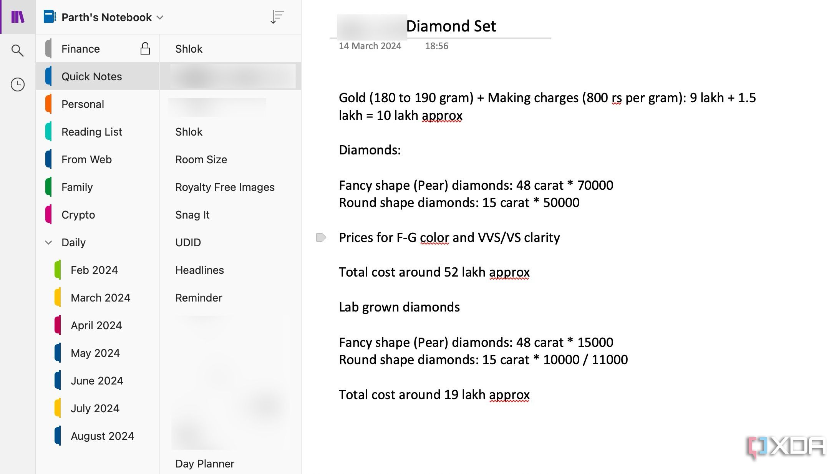The height and width of the screenshot is (474, 839).
Task: Click the Finance section lock icon
Action: (x=145, y=49)
